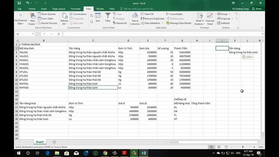This screenshot has height=157, width=279.
Task: Expand Data Validation dropdown arrow
Action: coord(163,23)
